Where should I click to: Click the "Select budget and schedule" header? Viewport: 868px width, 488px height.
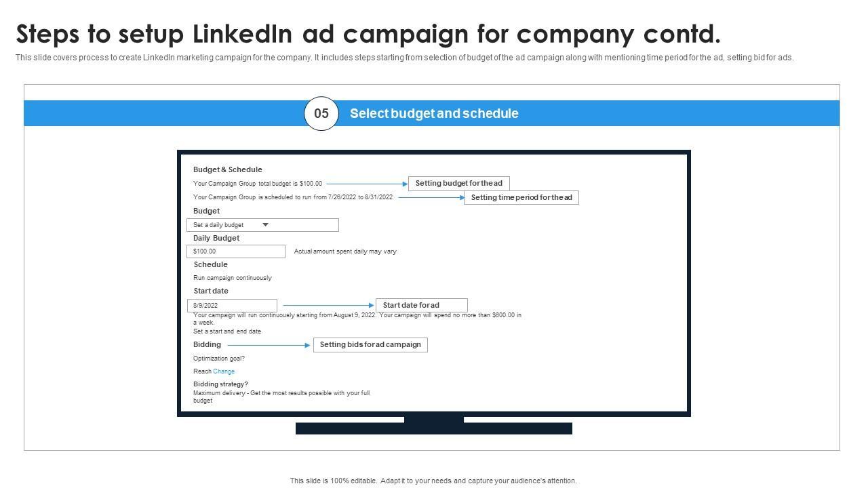pyautogui.click(x=434, y=113)
